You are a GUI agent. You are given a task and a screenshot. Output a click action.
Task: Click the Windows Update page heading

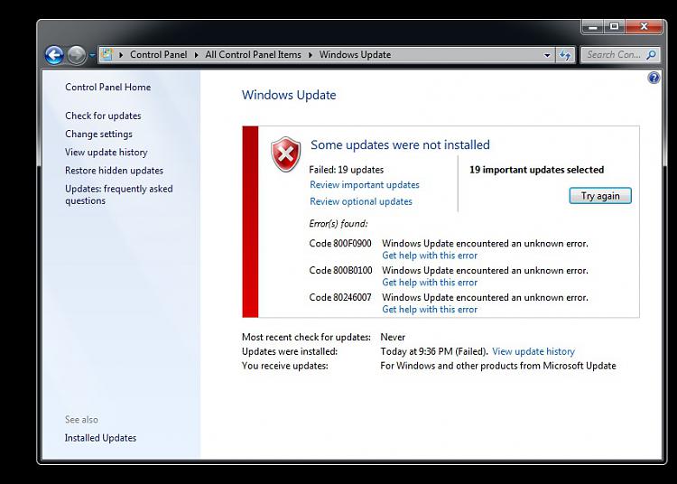pos(289,95)
